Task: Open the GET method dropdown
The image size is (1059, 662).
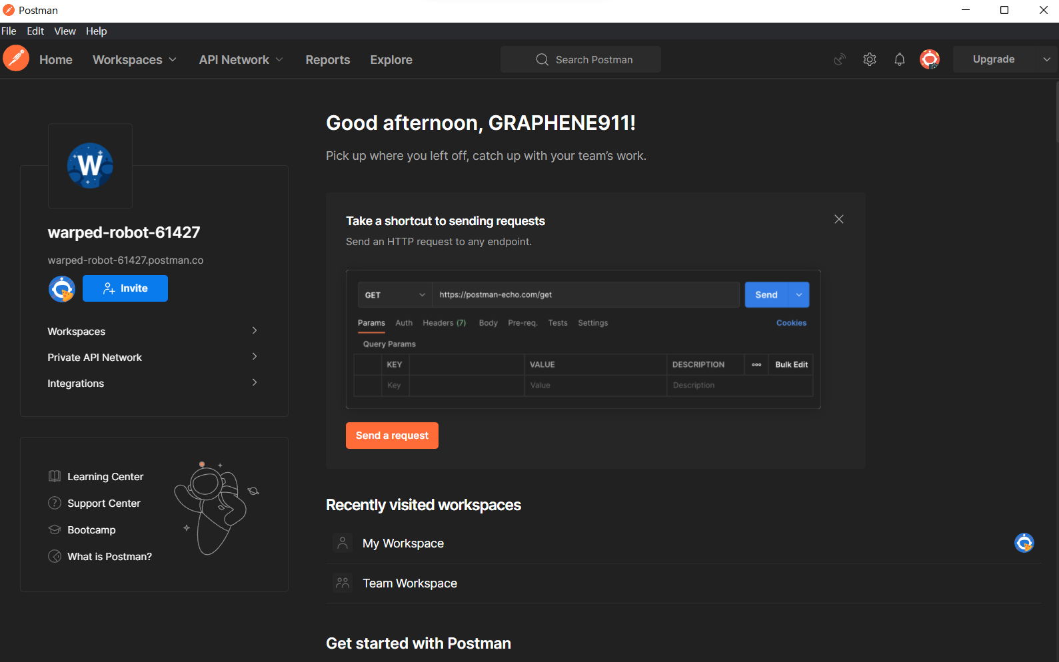Action: (x=395, y=295)
